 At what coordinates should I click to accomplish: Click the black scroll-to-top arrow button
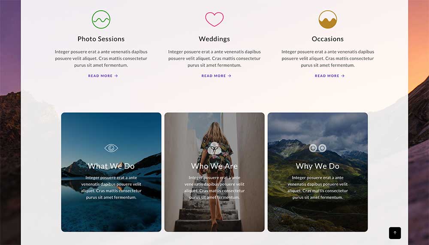pos(395,233)
